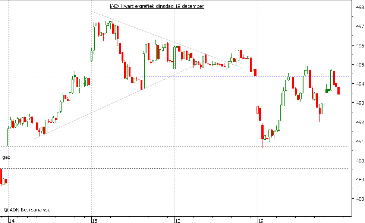Select the 489 price axis label

tap(360, 180)
